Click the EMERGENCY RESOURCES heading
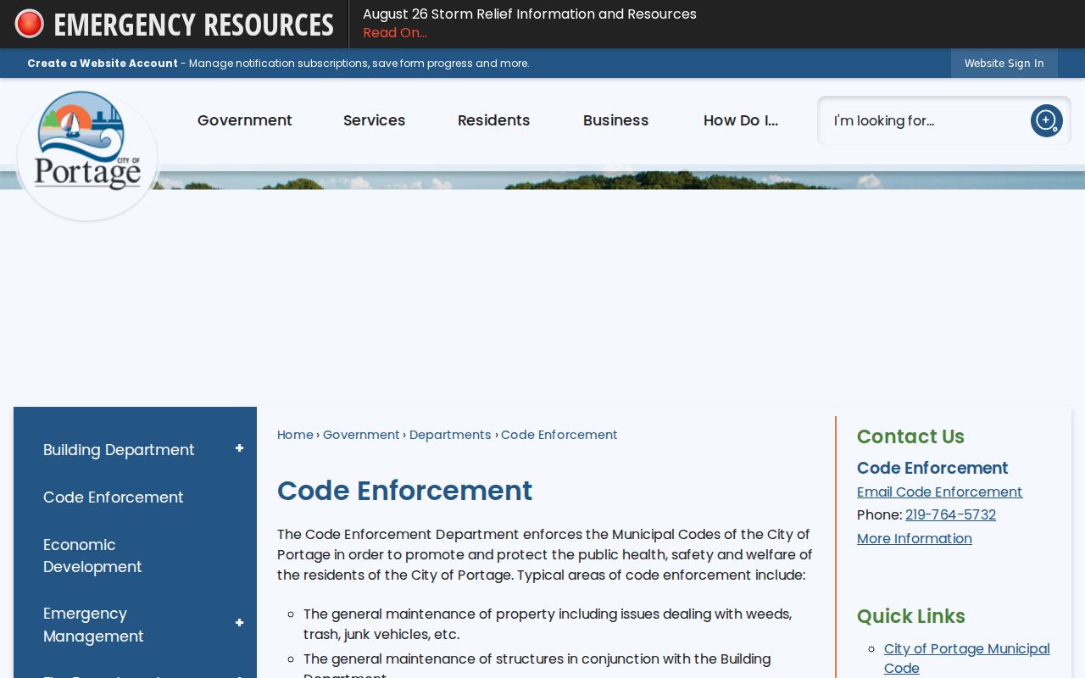 pyautogui.click(x=193, y=25)
